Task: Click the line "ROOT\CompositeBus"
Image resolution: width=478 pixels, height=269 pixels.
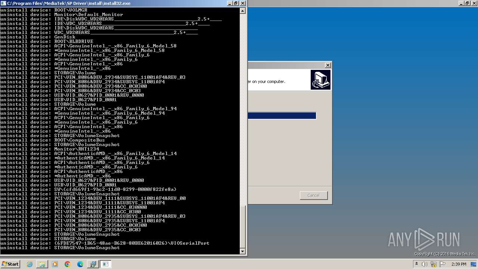Action: (x=80, y=140)
